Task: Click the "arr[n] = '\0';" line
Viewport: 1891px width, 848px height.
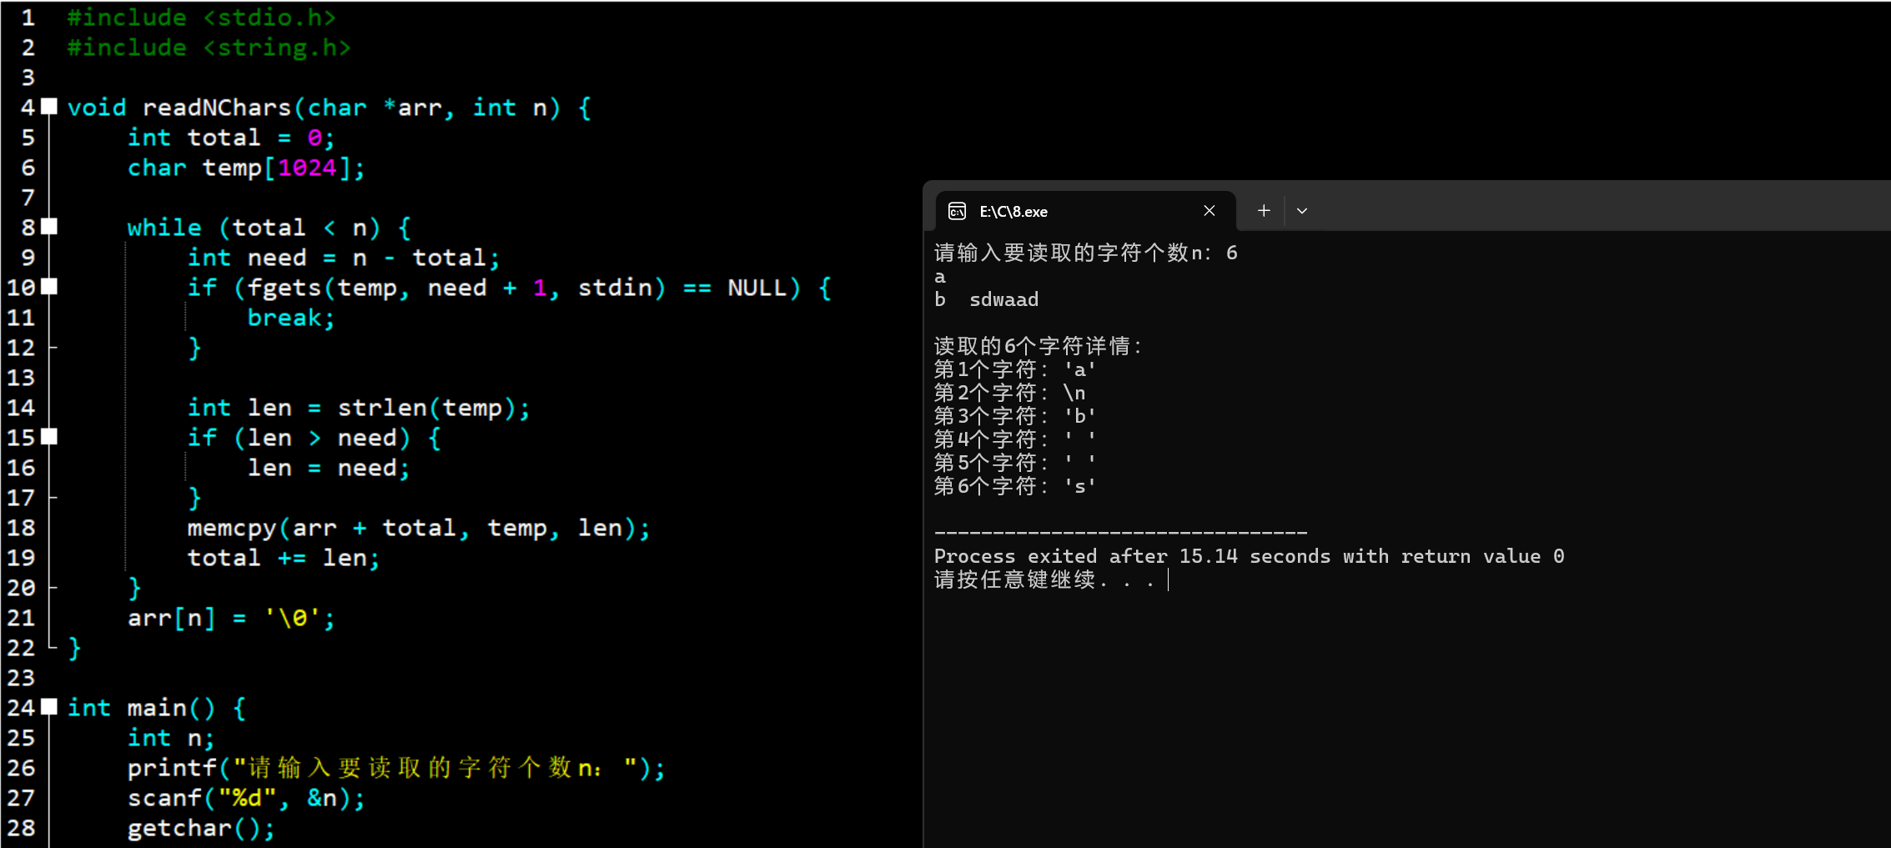Action: pyautogui.click(x=231, y=618)
